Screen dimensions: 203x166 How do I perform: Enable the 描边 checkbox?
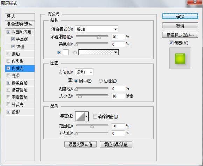click(x=8, y=54)
